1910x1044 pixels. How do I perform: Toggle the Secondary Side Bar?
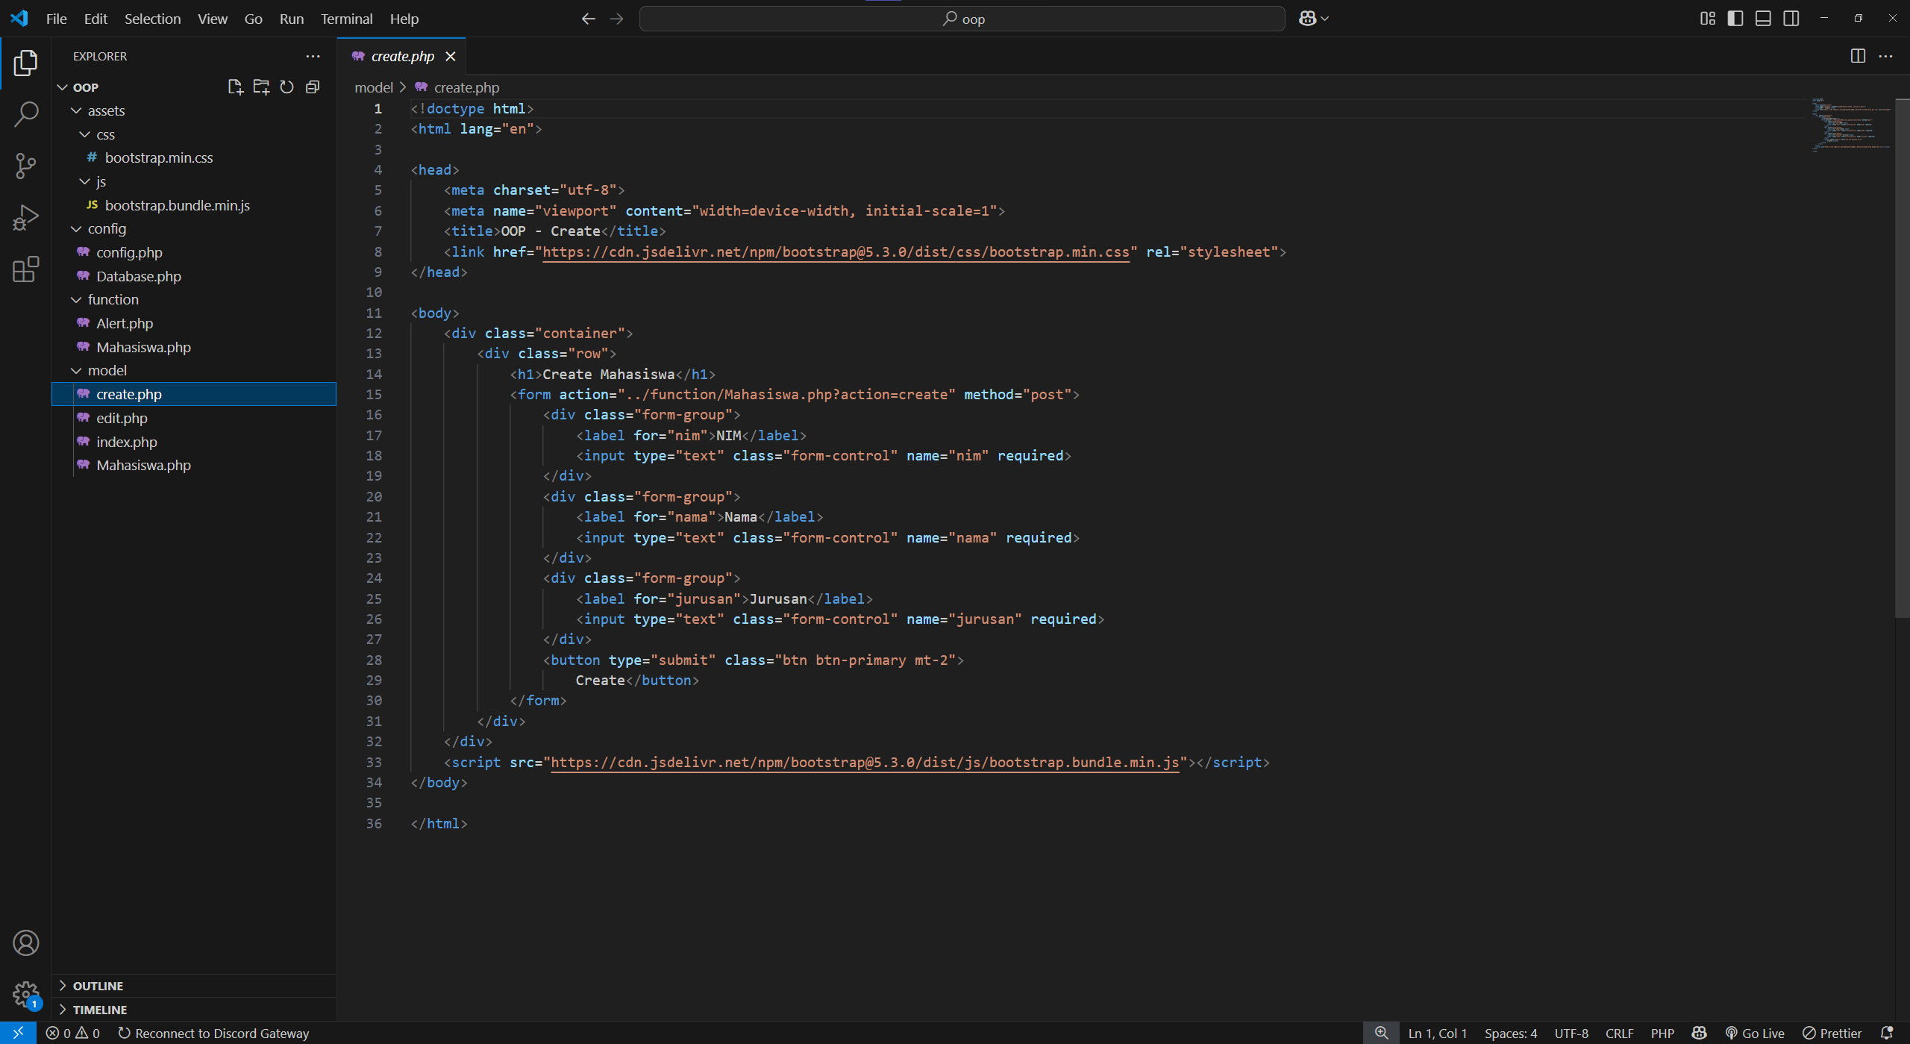(1791, 18)
